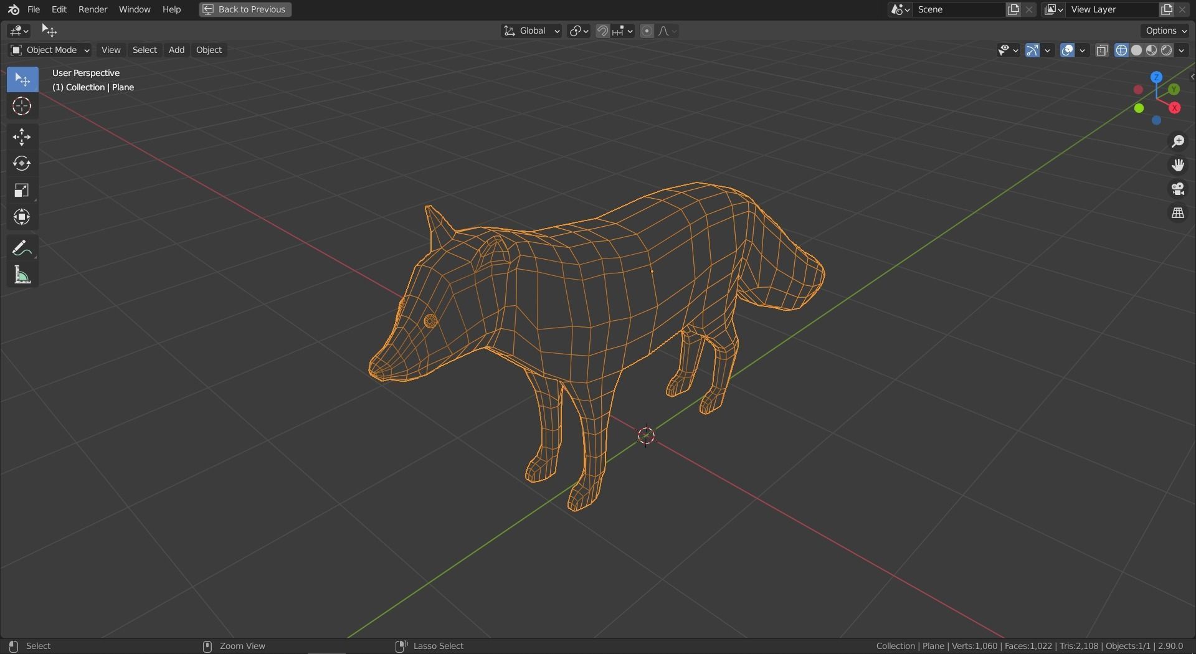This screenshot has height=654, width=1196.
Task: Click the mouse icon beside Zoom View
Action: pos(207,646)
